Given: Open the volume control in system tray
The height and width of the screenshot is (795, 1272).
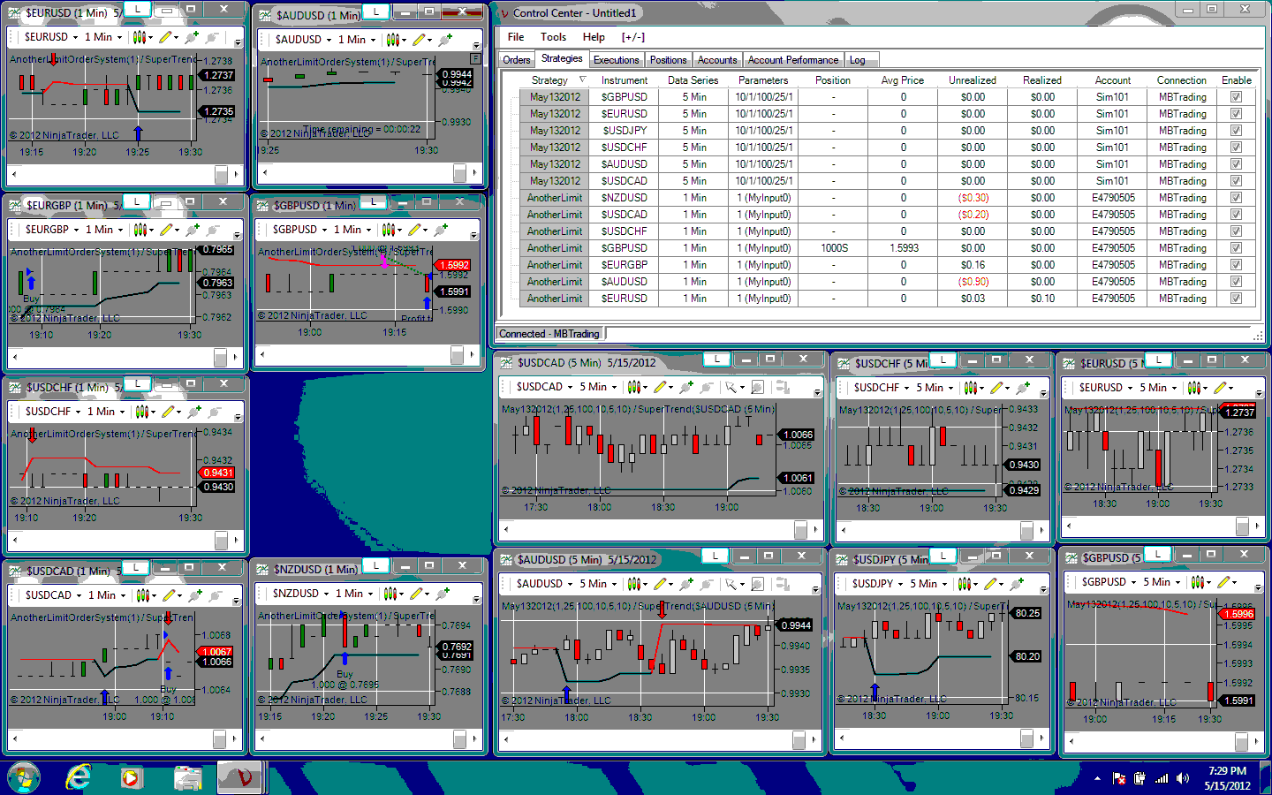Looking at the screenshot, I should tap(1184, 778).
